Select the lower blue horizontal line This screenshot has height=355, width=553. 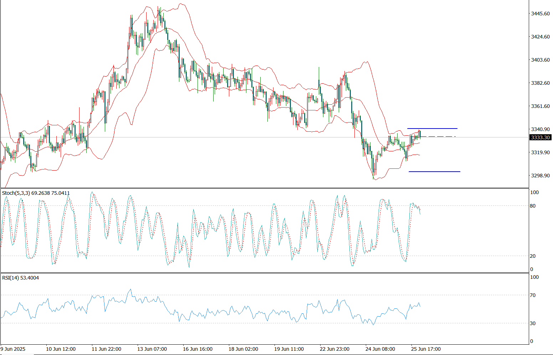[x=434, y=172]
